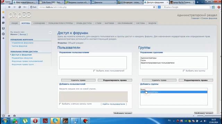
Task: Click the volume icon in system tray
Action: 205,121
